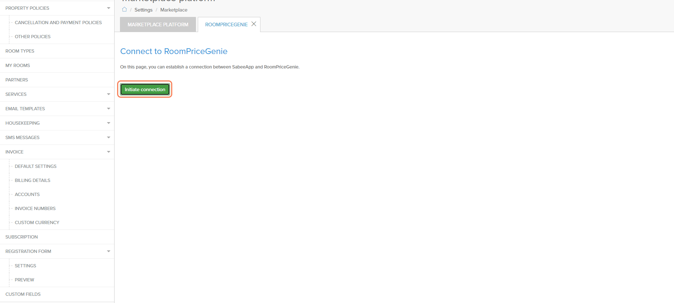
Task: Open Other Policies page
Action: coord(33,36)
